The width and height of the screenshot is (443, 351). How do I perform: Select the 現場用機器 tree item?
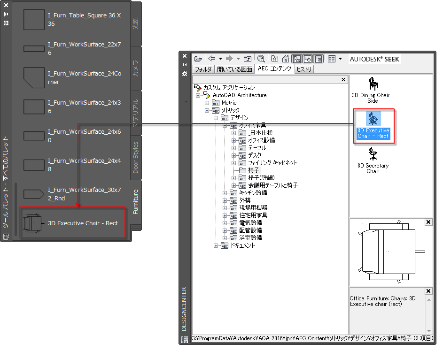pos(253,208)
